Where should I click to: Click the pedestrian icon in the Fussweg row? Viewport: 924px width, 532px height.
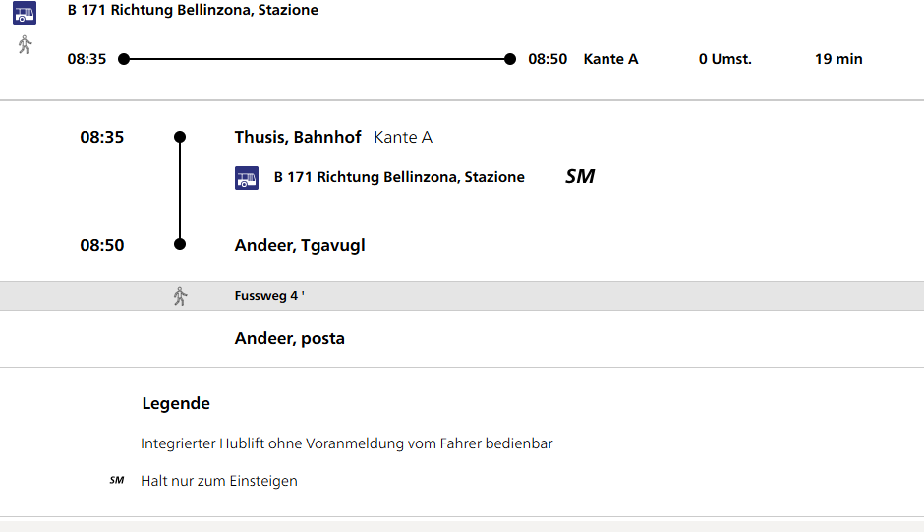[x=180, y=296]
